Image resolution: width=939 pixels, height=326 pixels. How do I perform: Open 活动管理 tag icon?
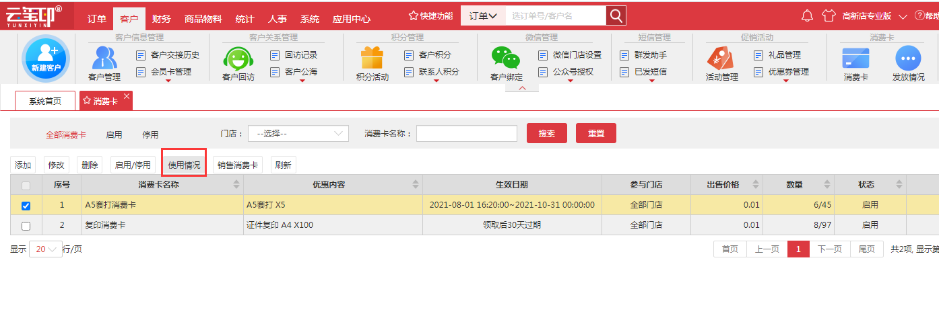(x=720, y=58)
